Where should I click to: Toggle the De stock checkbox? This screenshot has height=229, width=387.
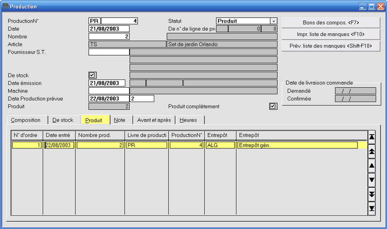pos(92,75)
